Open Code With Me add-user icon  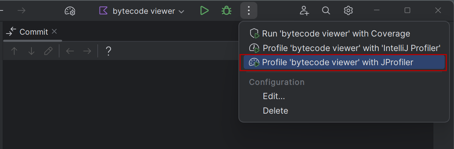pyautogui.click(x=304, y=11)
